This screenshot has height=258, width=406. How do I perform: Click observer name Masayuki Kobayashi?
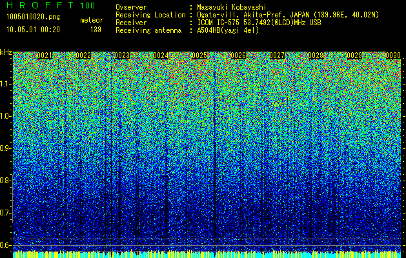coord(232,7)
